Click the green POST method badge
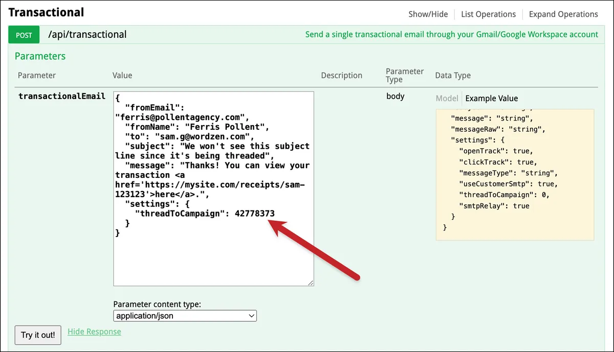614x352 pixels. pos(24,35)
